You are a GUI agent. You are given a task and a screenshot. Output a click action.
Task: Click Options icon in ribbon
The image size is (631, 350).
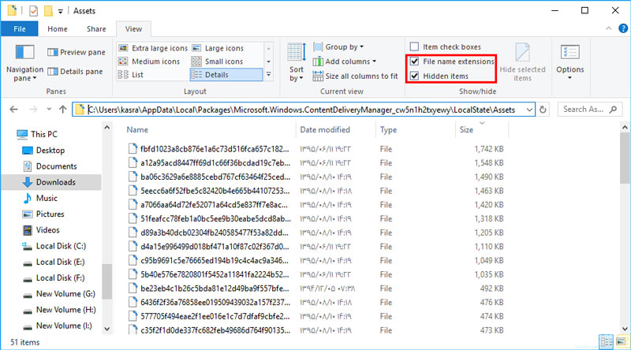point(569,55)
